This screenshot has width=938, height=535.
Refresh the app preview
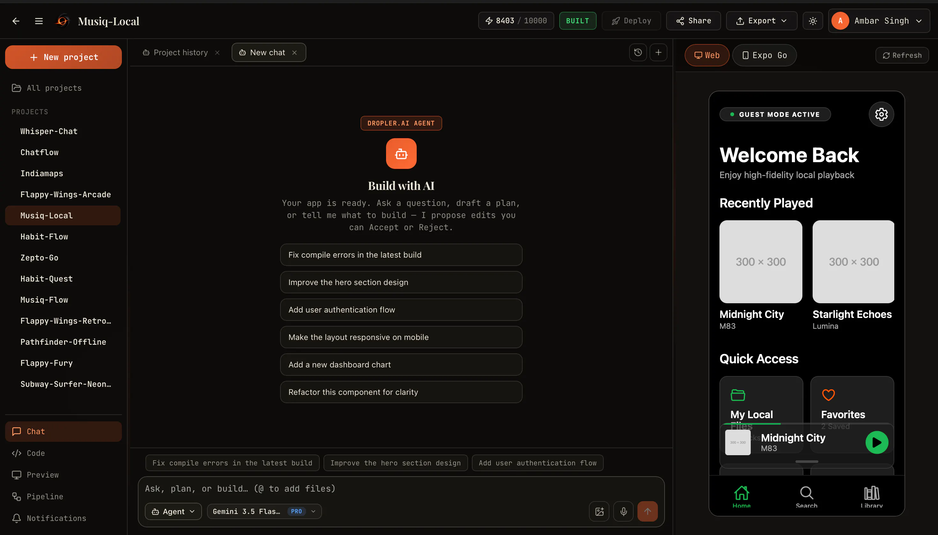[x=902, y=55]
